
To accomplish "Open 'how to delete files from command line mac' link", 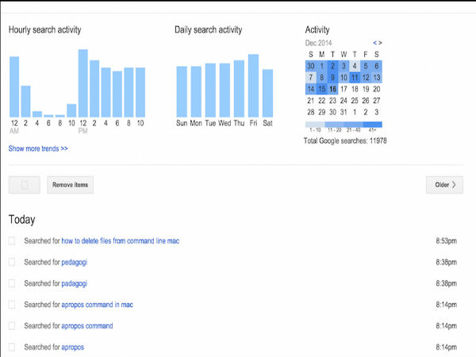I will coord(121,240).
